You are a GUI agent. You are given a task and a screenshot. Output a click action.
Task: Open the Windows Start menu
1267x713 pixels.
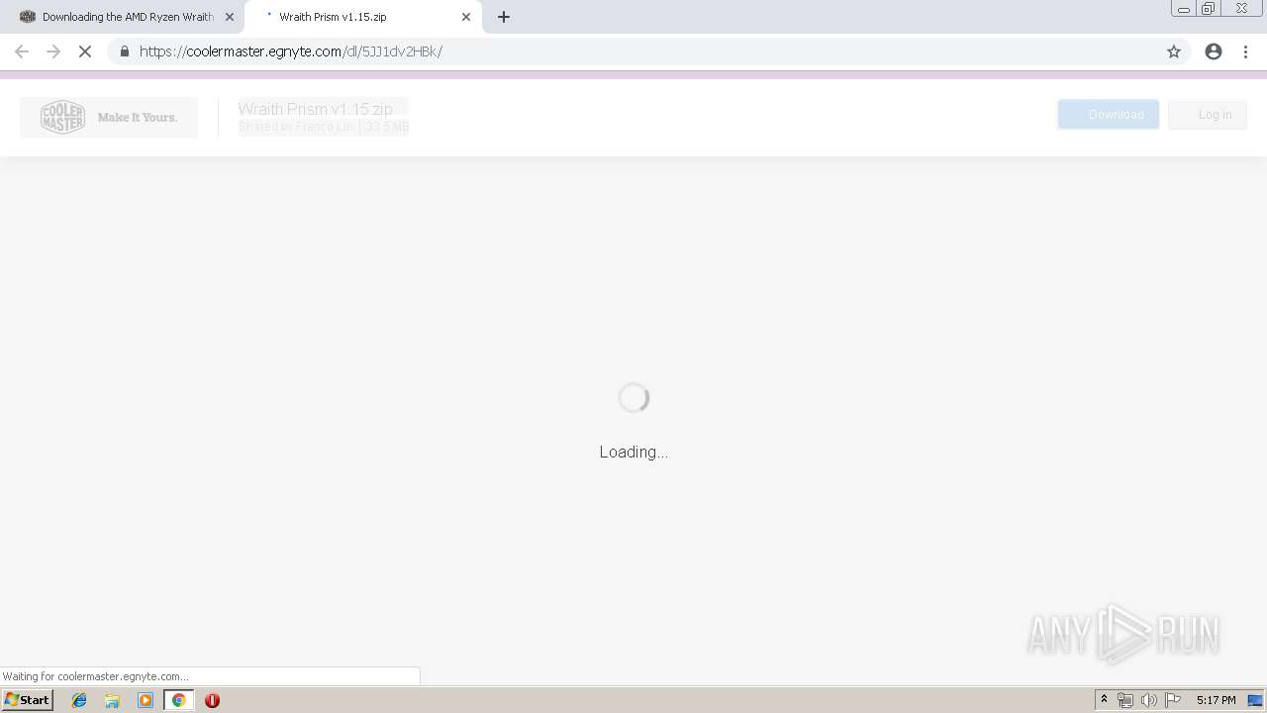click(x=28, y=700)
